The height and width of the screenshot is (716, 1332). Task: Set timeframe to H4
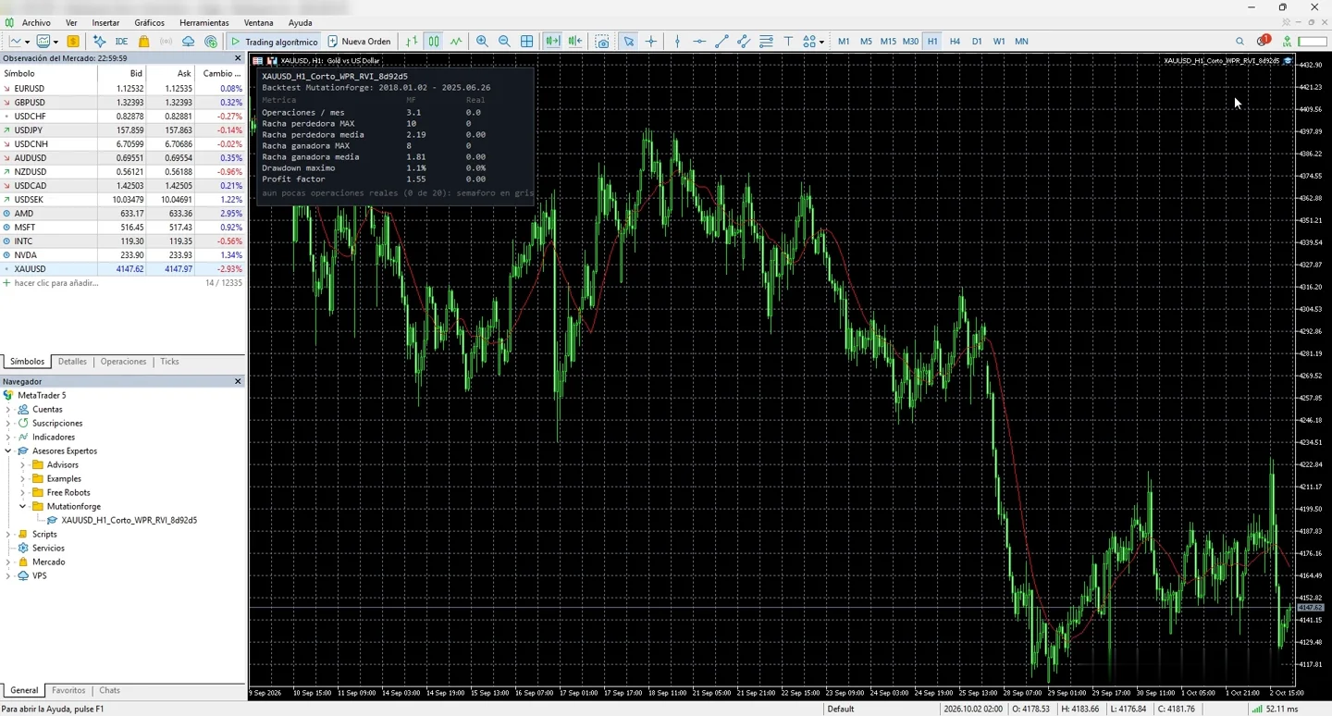(955, 42)
